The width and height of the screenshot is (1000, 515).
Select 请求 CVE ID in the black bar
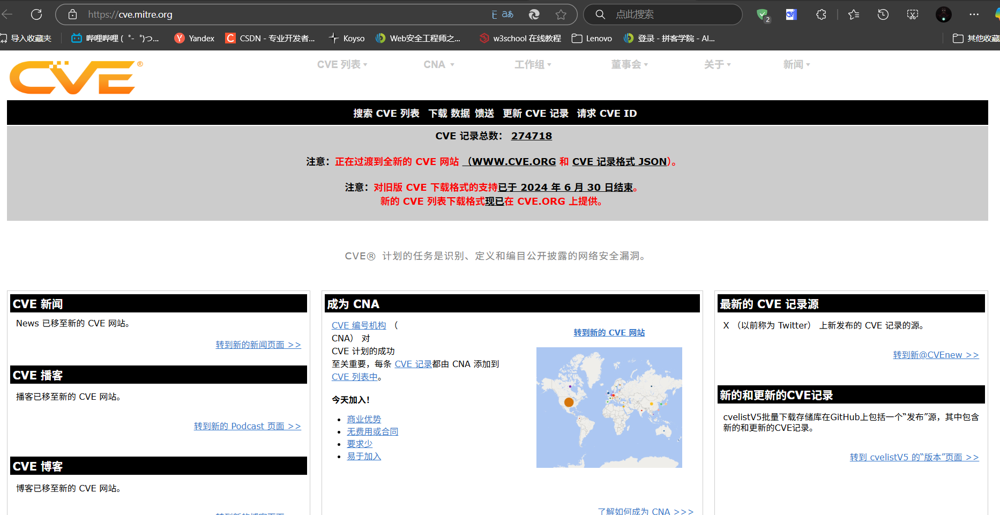(607, 114)
